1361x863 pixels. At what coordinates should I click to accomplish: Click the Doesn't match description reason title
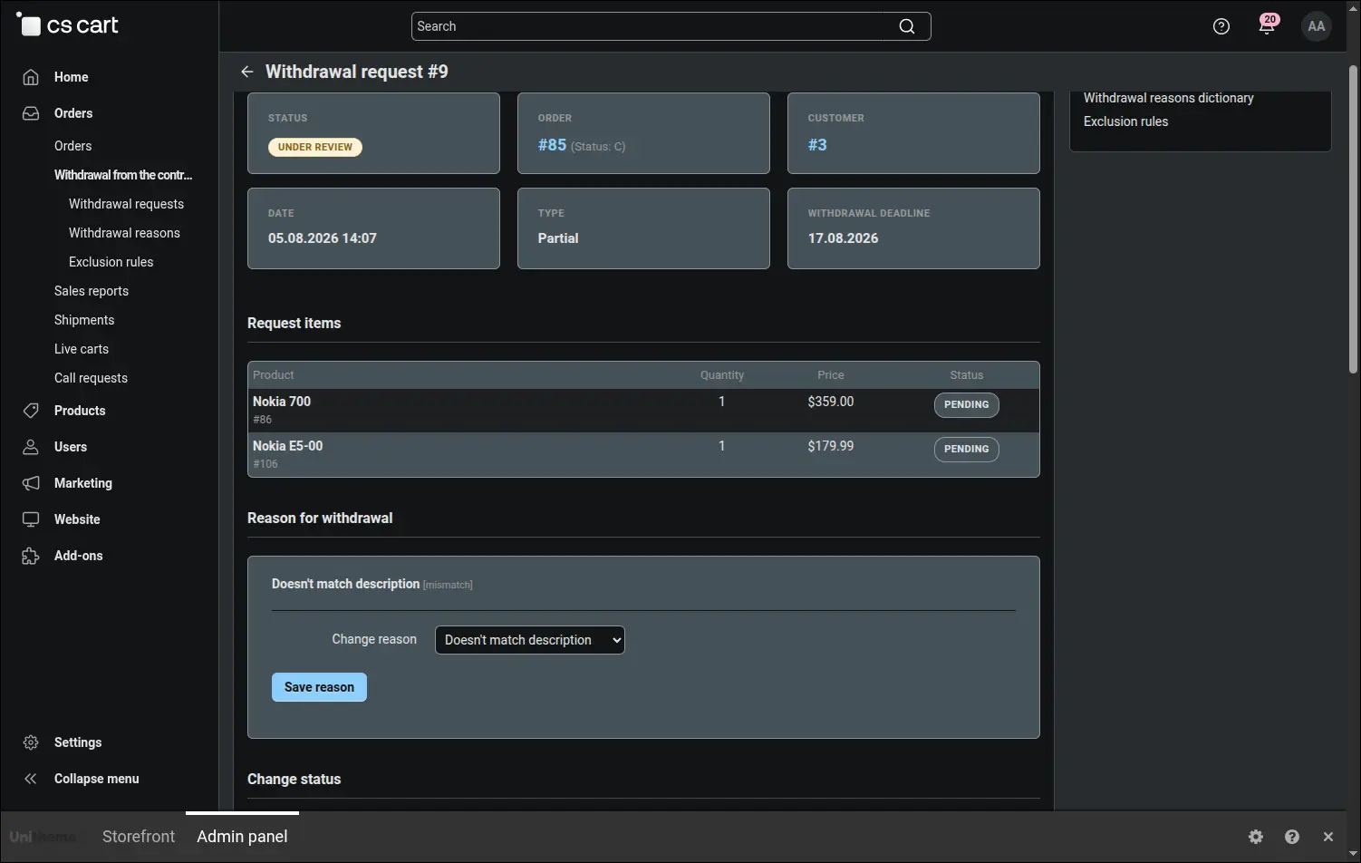tap(345, 584)
